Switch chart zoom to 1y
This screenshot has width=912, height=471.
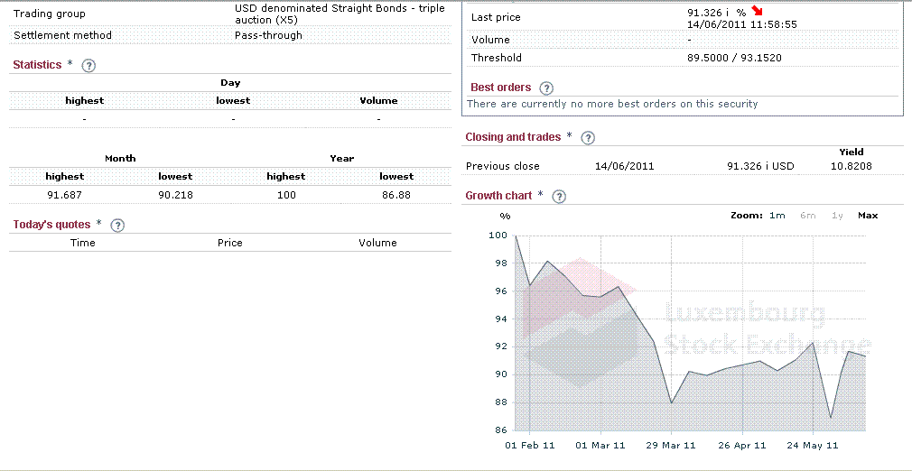point(837,216)
